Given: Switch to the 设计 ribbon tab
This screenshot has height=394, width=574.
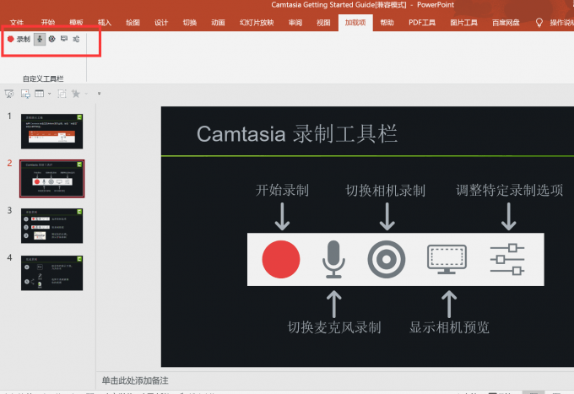Looking at the screenshot, I should click(161, 23).
